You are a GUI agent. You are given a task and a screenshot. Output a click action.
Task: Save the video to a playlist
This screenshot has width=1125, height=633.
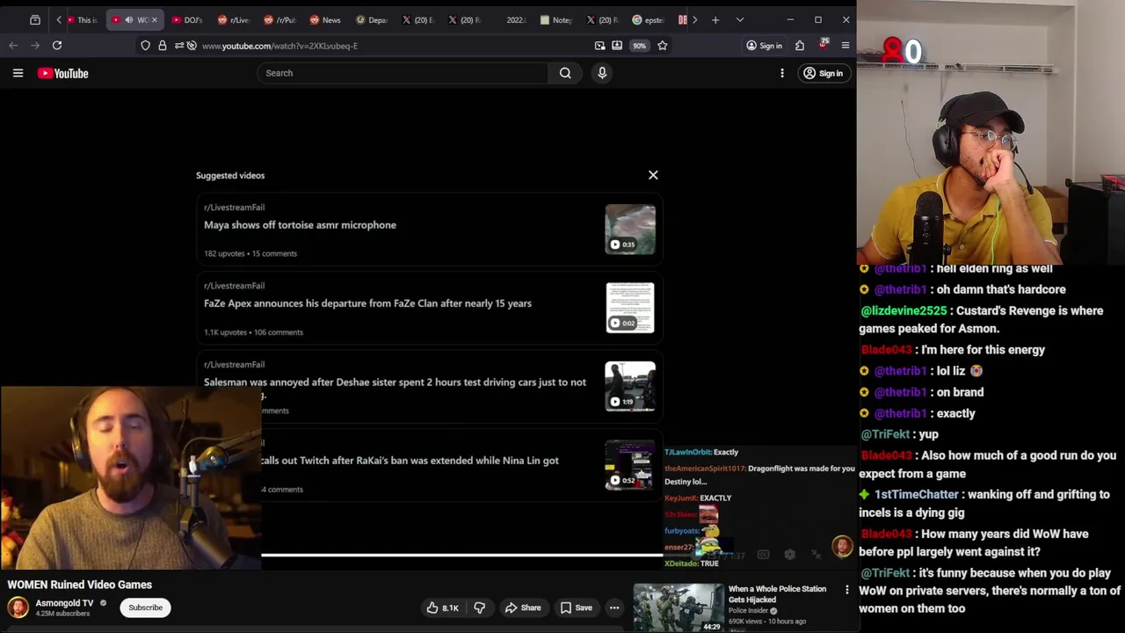point(576,608)
